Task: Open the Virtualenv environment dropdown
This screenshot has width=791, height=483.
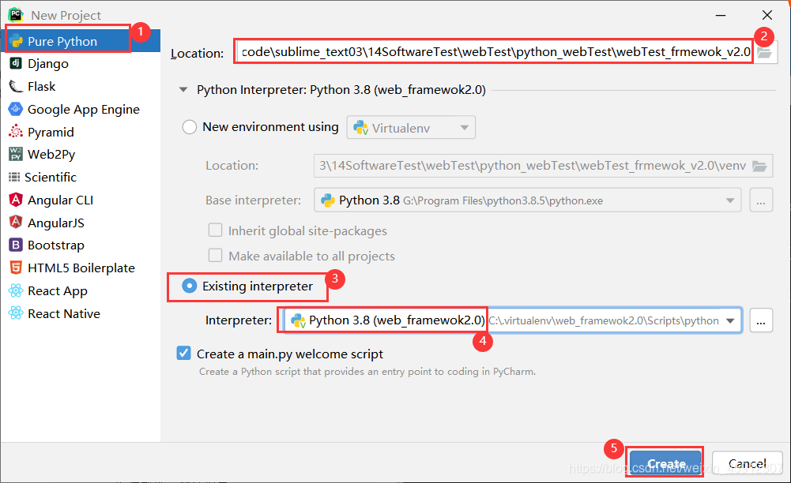Action: tap(411, 128)
